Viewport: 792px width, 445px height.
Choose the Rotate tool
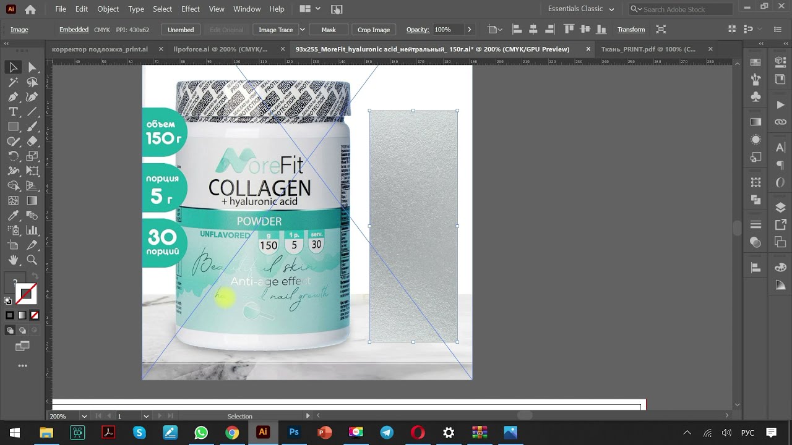coord(13,156)
